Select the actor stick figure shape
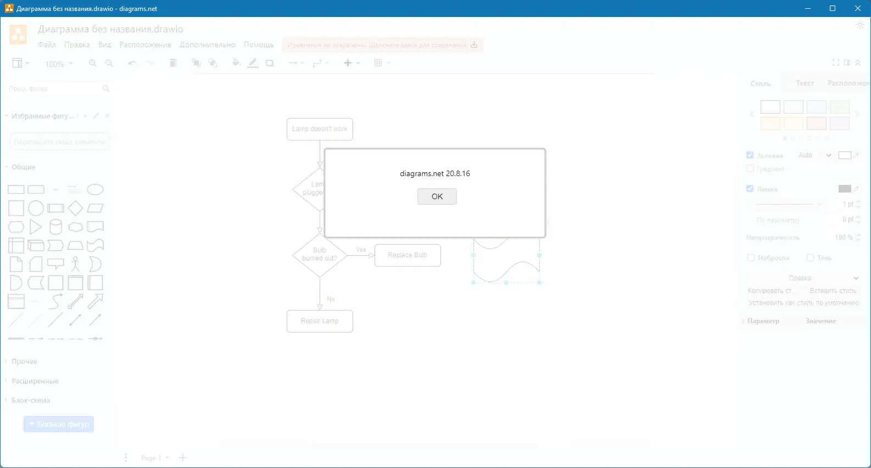Image resolution: width=871 pixels, height=468 pixels. 75,264
